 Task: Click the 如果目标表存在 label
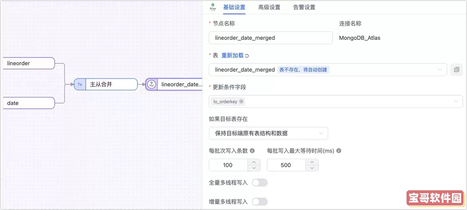pyautogui.click(x=228, y=119)
